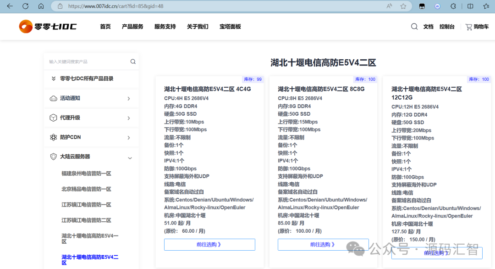Collapse the 大陆云服务器 category
Image resolution: width=495 pixels, height=269 pixels.
tap(130, 157)
